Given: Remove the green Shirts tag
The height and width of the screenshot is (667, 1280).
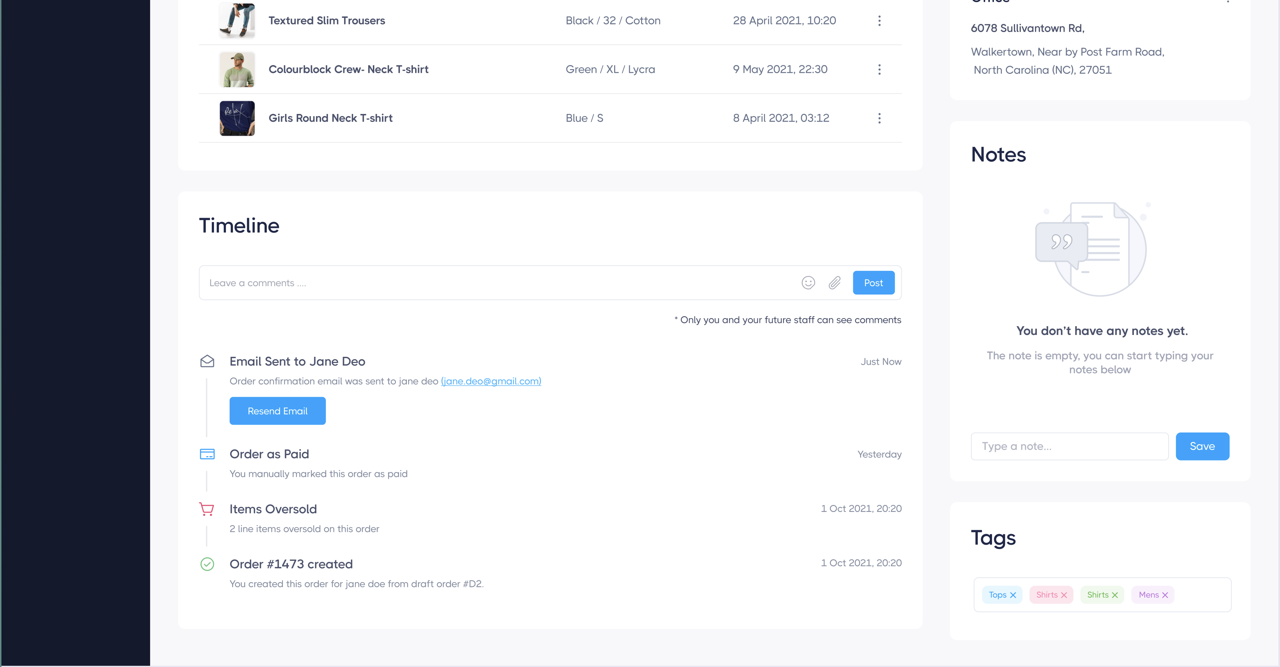Looking at the screenshot, I should (x=1116, y=595).
